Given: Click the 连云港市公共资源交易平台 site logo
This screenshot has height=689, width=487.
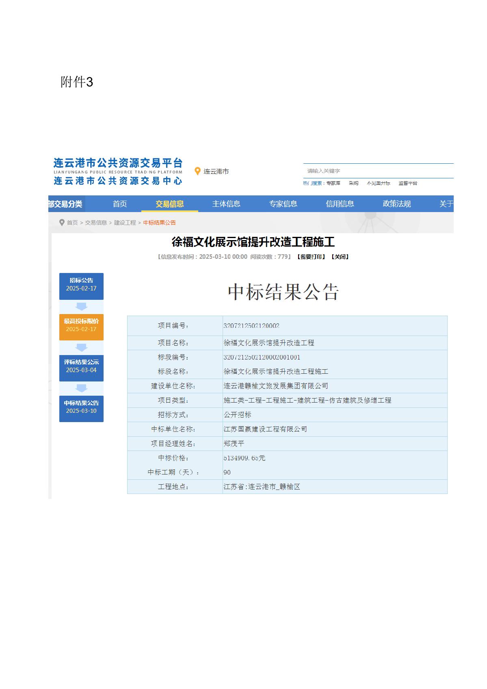Looking at the screenshot, I should (118, 171).
